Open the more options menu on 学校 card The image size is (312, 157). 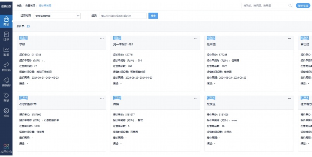102,39
